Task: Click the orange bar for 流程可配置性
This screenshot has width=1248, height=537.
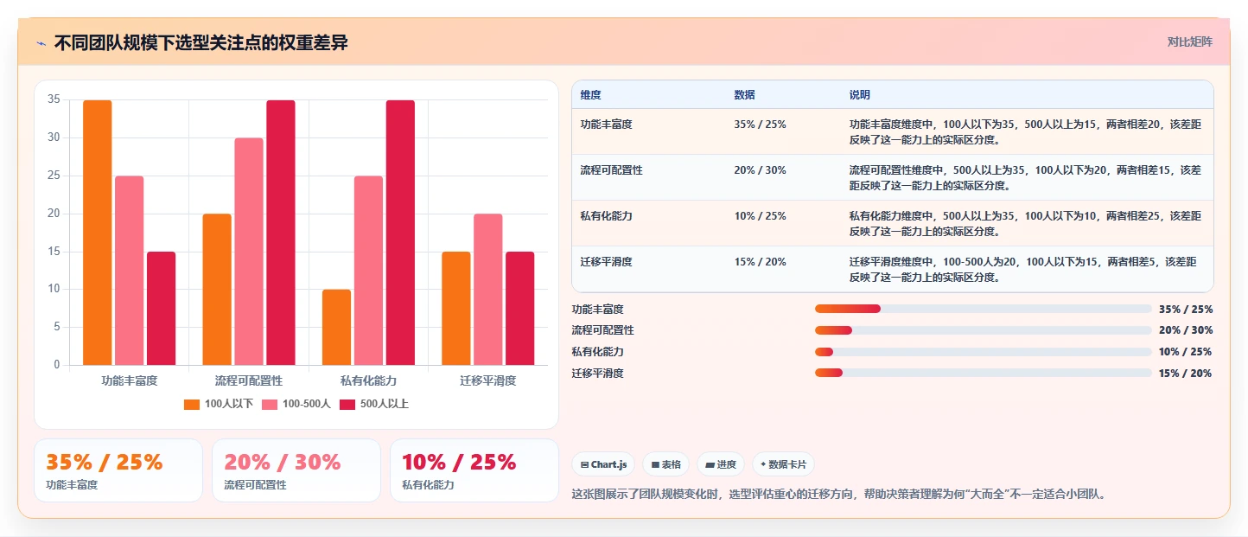Action: tap(217, 290)
